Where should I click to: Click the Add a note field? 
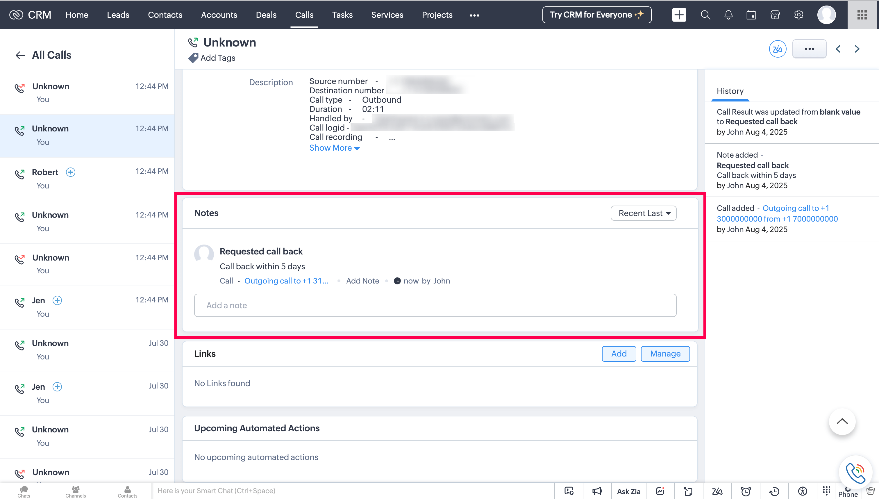[435, 305]
